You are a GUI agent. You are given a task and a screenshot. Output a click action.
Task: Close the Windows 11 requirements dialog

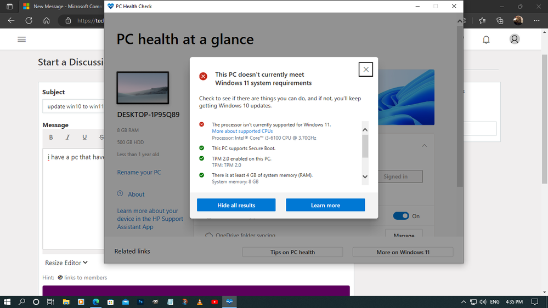point(365,70)
